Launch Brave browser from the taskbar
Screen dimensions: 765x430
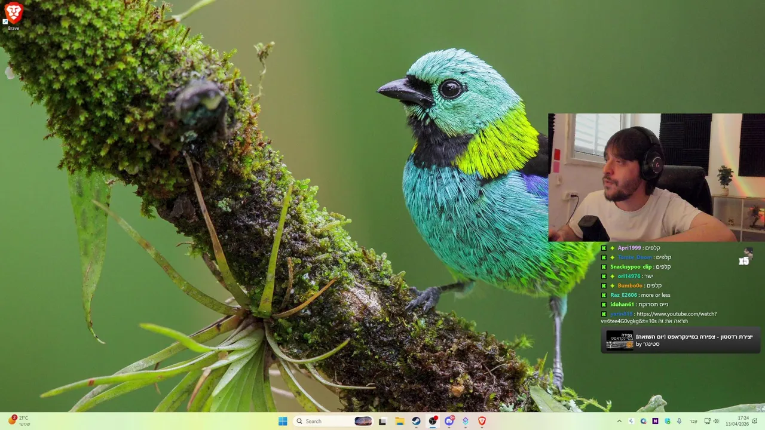tap(482, 421)
